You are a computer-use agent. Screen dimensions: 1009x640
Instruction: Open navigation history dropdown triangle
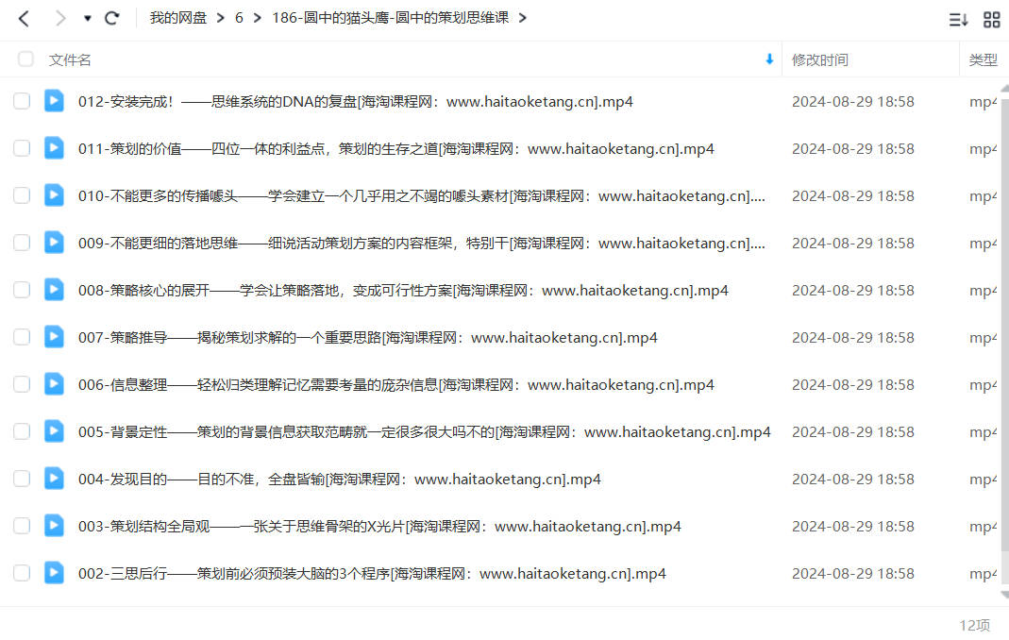coord(88,18)
